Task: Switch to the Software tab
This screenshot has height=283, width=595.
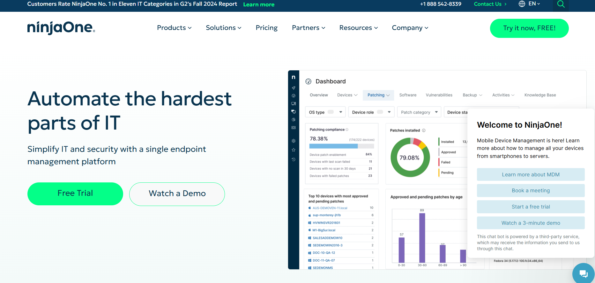Action: click(x=408, y=95)
